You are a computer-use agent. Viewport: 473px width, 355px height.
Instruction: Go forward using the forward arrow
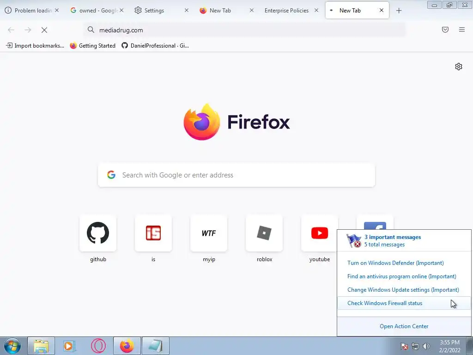coord(28,30)
